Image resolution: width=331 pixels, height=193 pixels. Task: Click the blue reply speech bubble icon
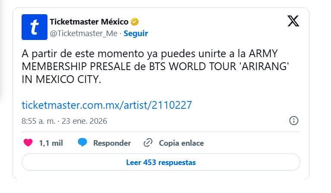point(82,143)
